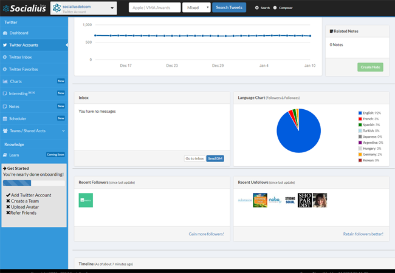Viewport: 395px width, 273px height.
Task: Click the Go to Inbox button
Action: [x=194, y=158]
